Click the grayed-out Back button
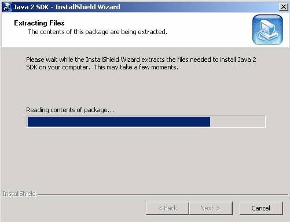290x222 pixels. point(167,208)
